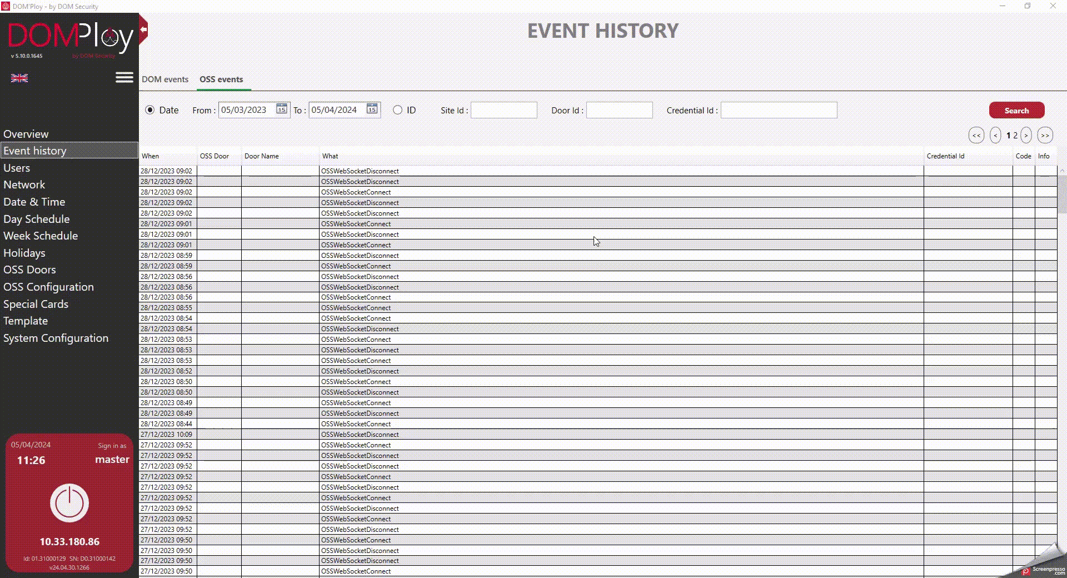1067x578 pixels.
Task: Open the language selector UK flag
Action: click(x=19, y=78)
